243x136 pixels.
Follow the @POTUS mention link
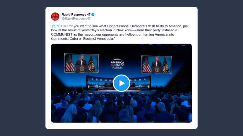[x=60, y=26]
